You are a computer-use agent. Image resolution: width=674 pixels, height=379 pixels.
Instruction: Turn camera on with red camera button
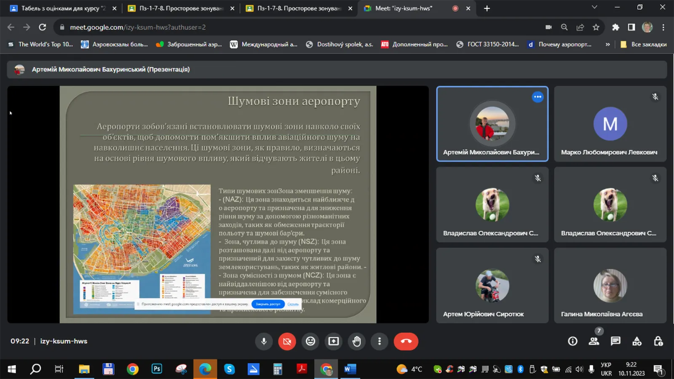tap(287, 341)
